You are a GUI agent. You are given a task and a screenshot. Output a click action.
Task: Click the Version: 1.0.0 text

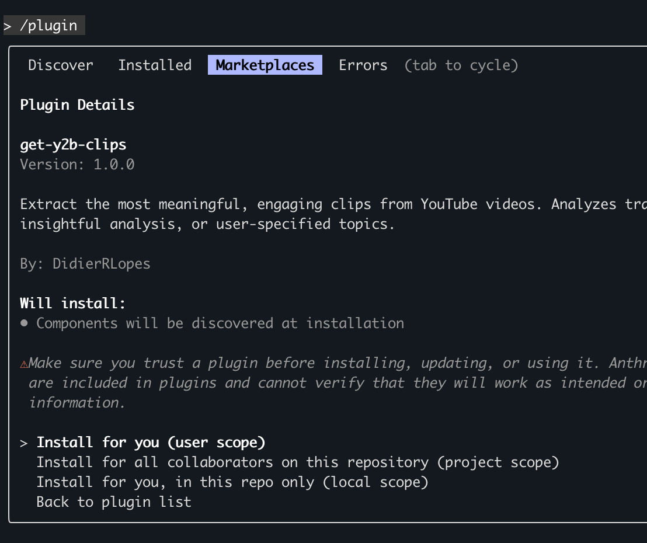click(76, 164)
